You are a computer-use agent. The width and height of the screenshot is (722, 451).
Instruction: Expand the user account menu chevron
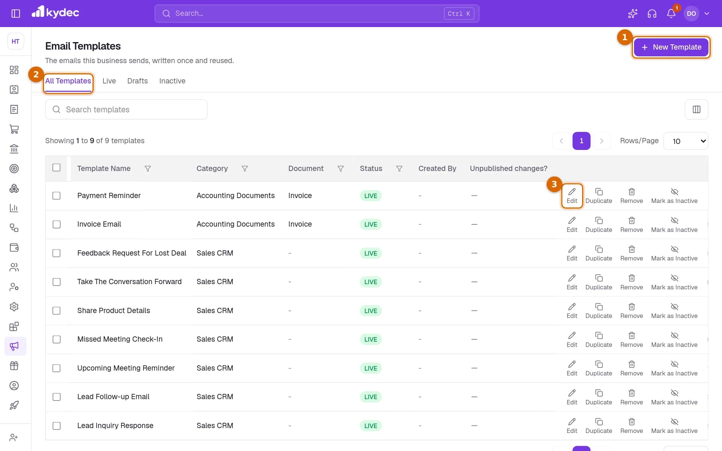point(707,14)
